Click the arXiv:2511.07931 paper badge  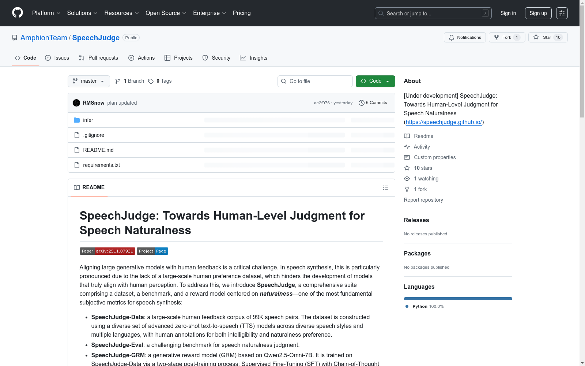point(107,251)
